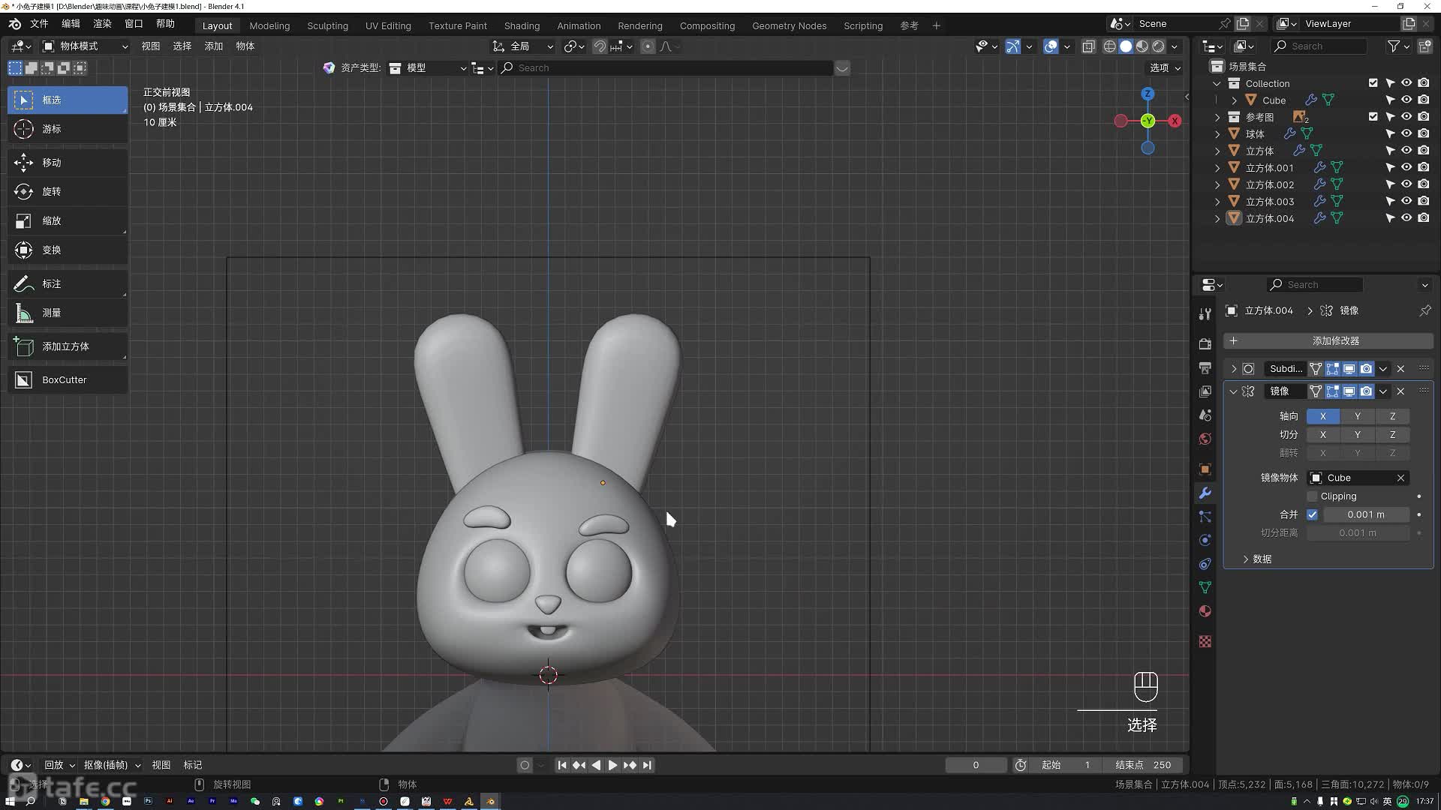Screen dimensions: 1441x810
Task: Select the Cursor (游标) tool
Action: (68, 129)
